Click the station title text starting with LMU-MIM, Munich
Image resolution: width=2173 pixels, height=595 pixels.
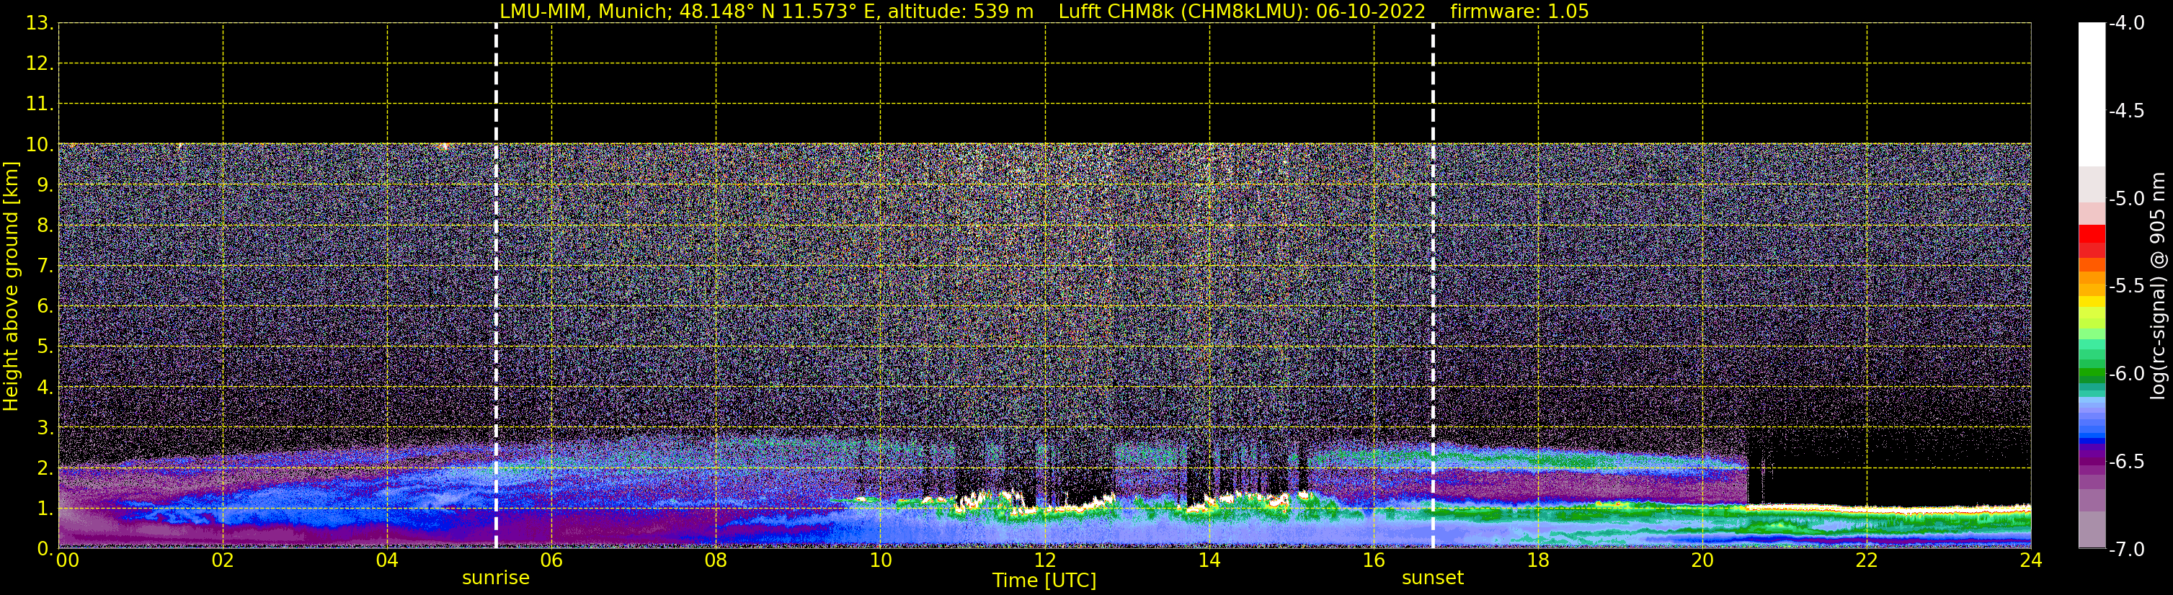767,12
